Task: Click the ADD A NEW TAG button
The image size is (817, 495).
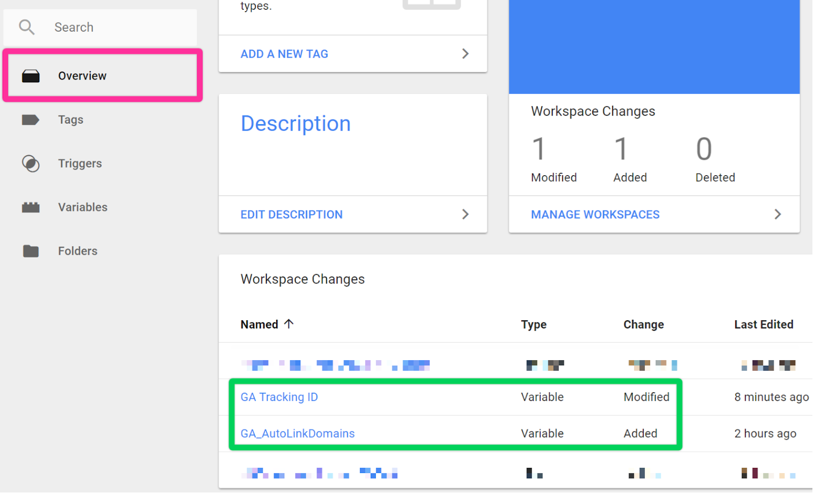Action: 284,54
